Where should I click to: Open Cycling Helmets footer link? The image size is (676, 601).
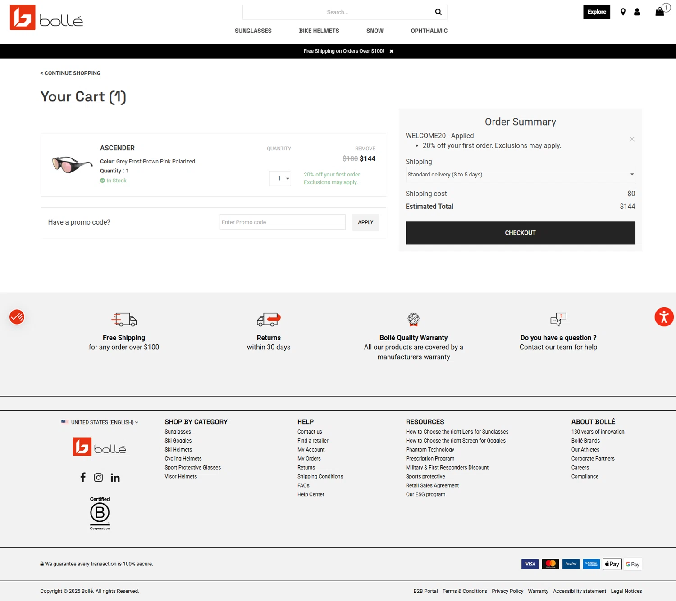click(x=183, y=459)
